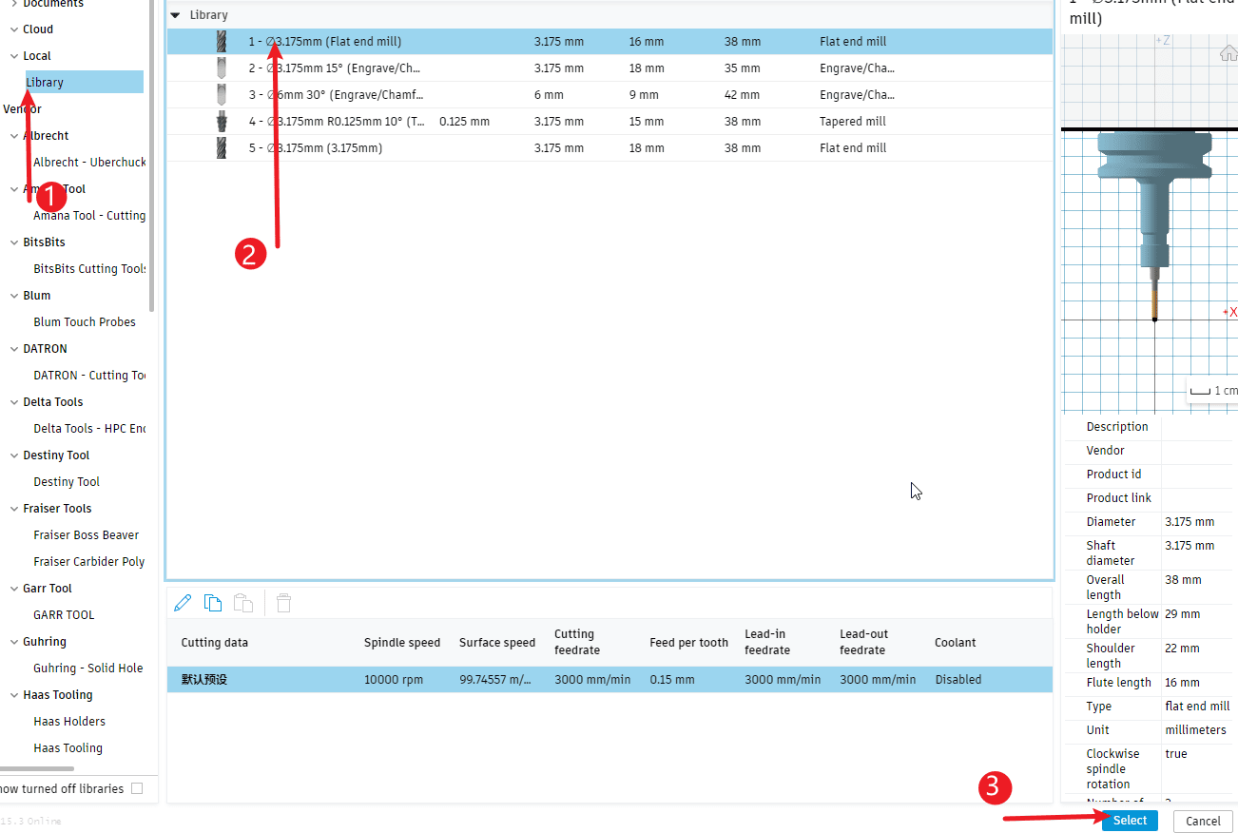Click the flat end mill icon for tool 5

pos(222,148)
